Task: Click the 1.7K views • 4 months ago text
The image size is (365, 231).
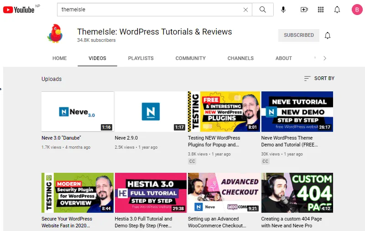Action: pyautogui.click(x=66, y=147)
